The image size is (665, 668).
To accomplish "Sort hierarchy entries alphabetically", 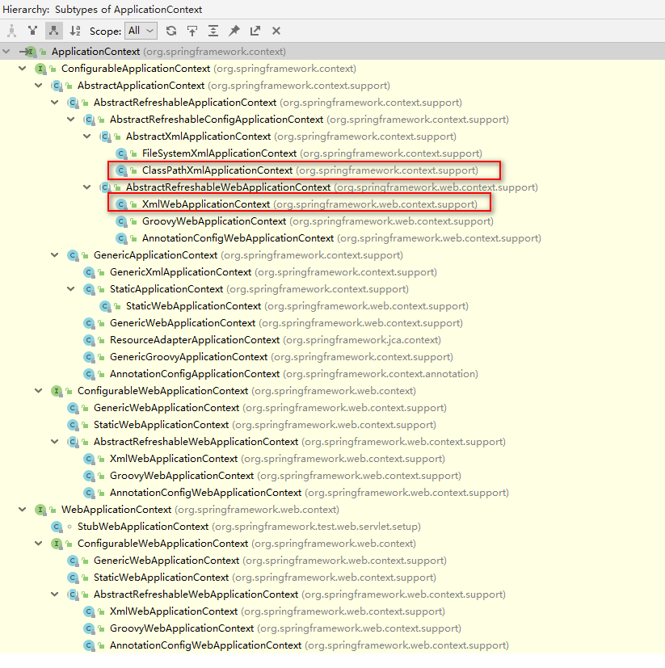I will [75, 31].
